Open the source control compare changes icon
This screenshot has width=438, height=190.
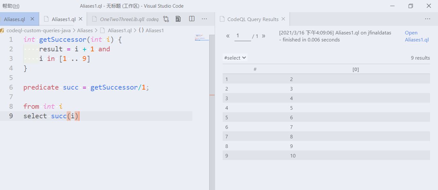tap(166, 19)
